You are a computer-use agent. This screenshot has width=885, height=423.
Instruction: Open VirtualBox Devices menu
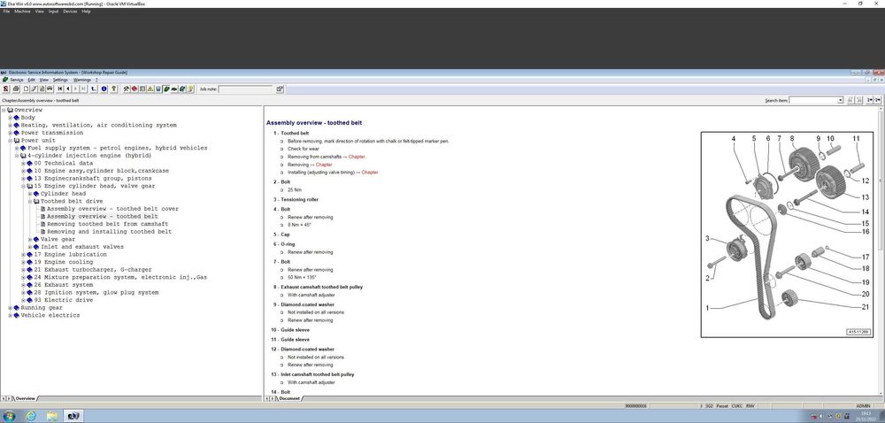pyautogui.click(x=70, y=12)
